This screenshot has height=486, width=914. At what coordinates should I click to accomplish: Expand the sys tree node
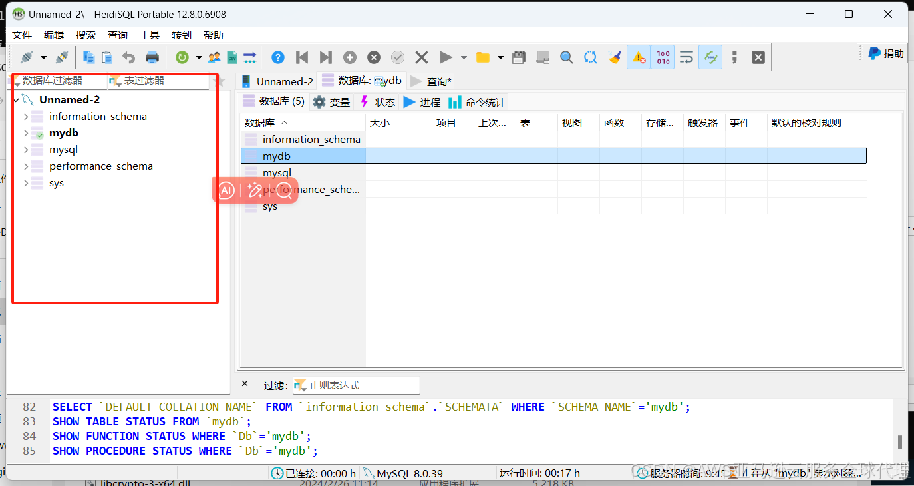coord(26,183)
